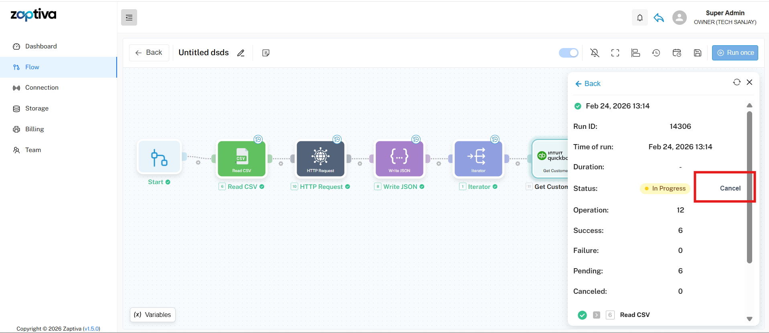Cancel the in-progress run
The image size is (769, 333).
[730, 188]
